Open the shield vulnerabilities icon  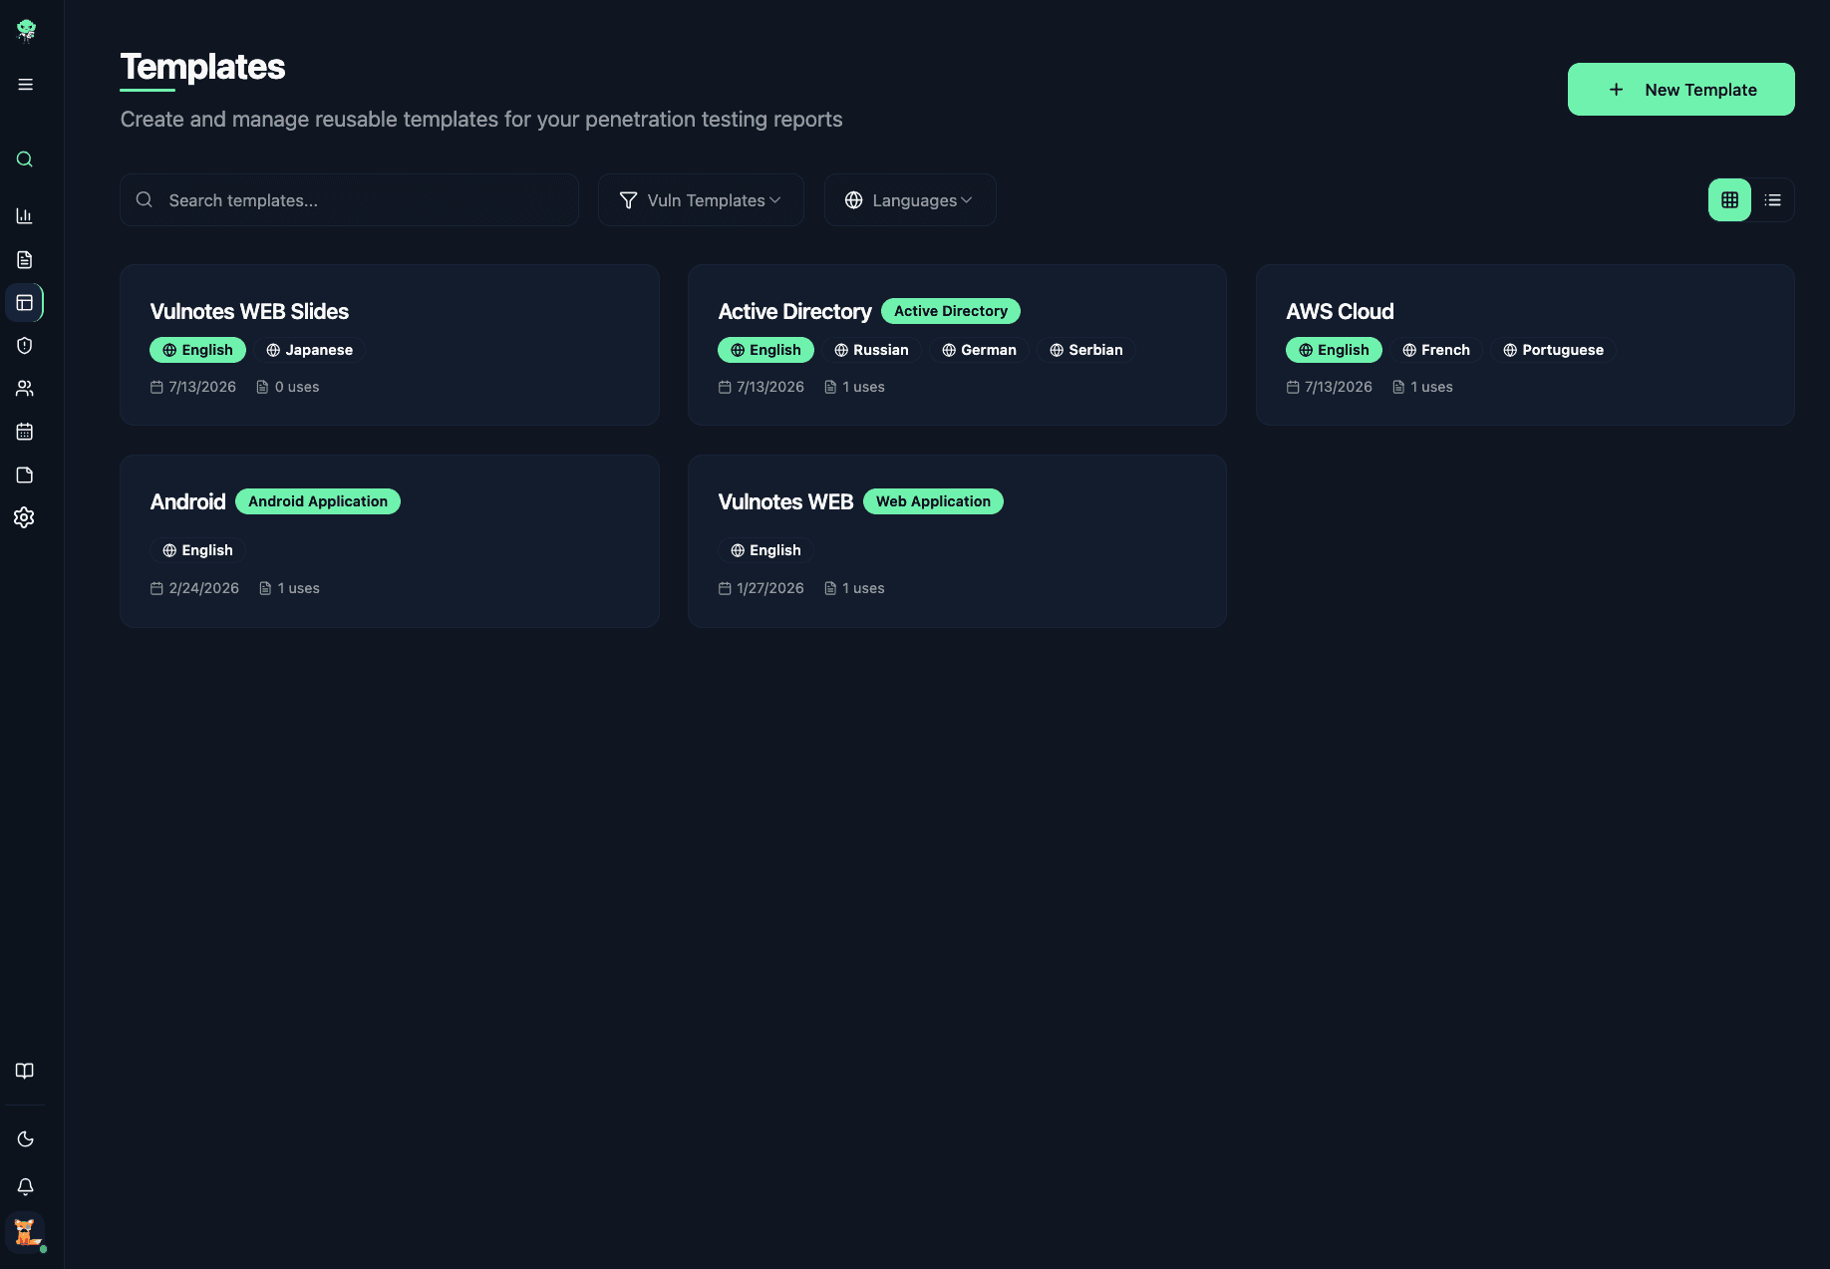[x=25, y=346]
